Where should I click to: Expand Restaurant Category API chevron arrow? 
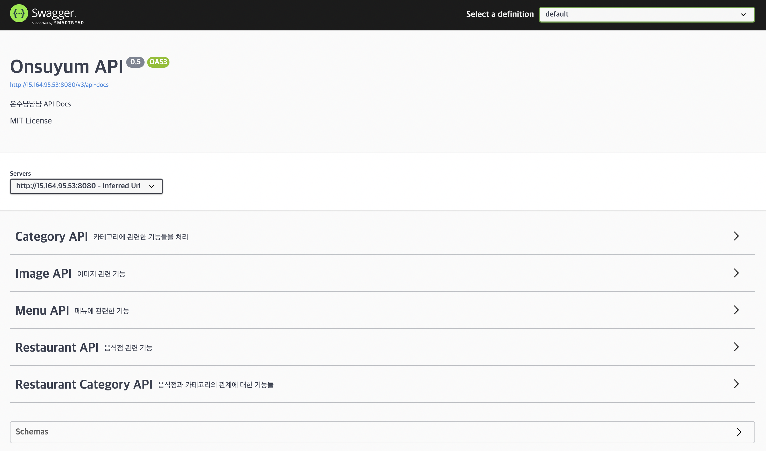click(736, 384)
